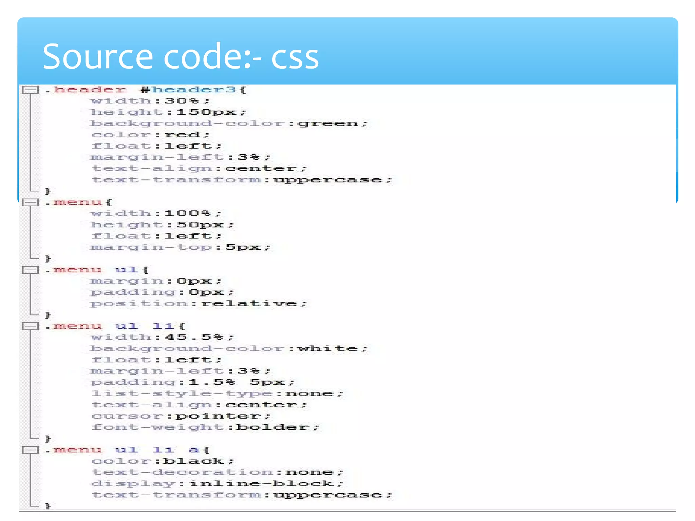Click the slide title Source code:- css

181,57
